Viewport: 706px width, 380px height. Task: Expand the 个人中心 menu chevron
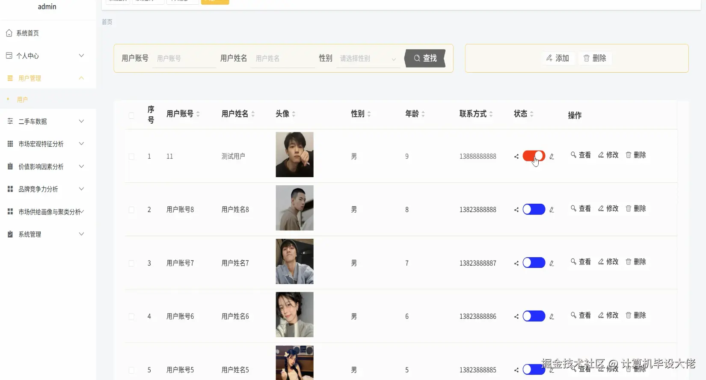pos(81,56)
